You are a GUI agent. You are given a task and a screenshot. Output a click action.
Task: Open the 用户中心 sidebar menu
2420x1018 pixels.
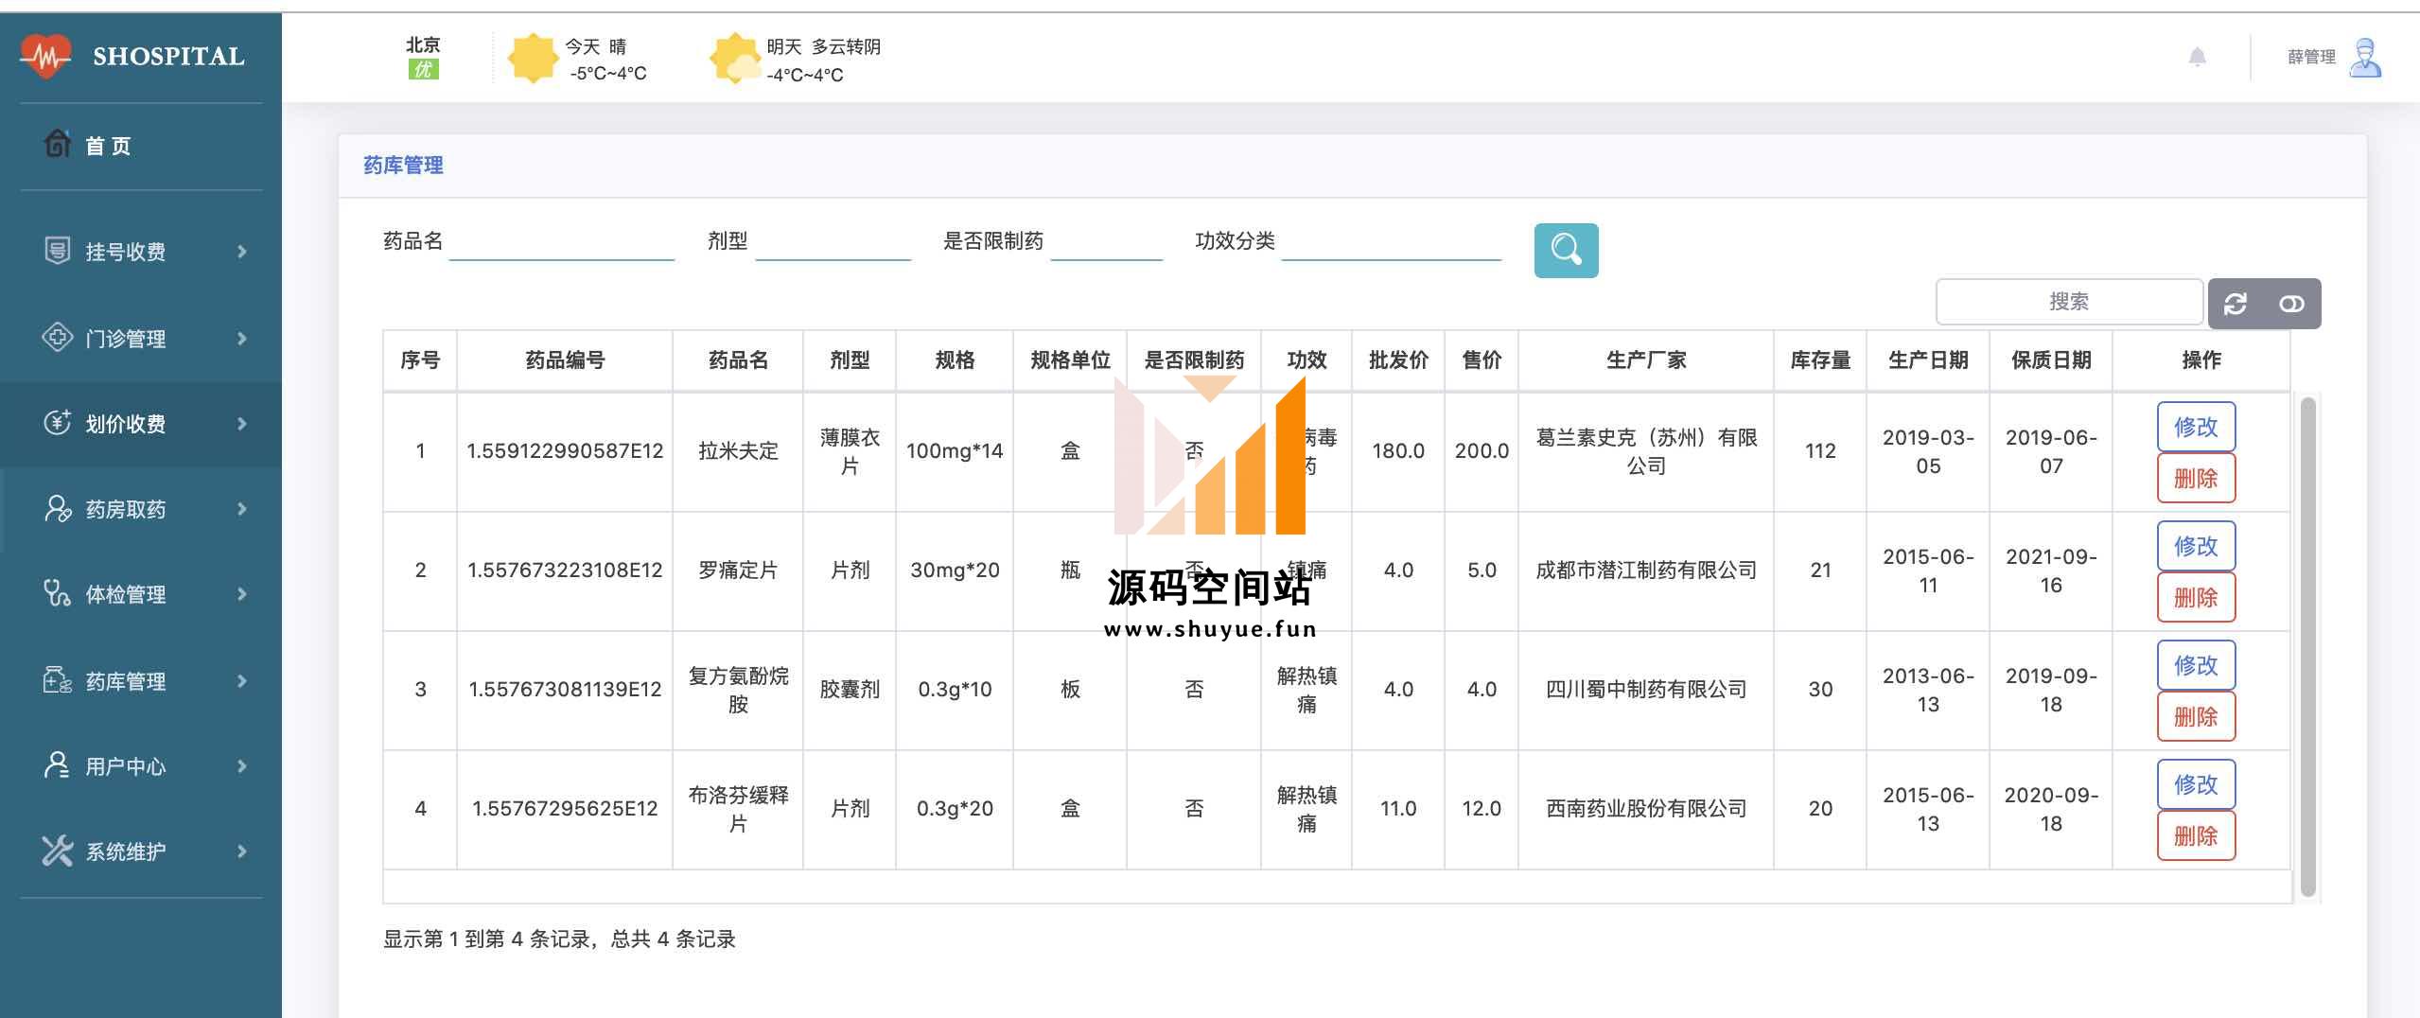click(x=126, y=766)
